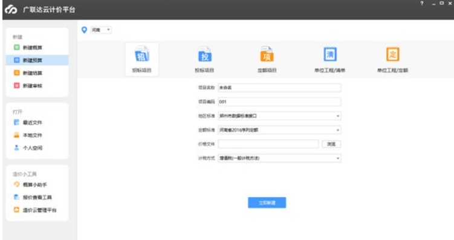The height and width of the screenshot is (240, 454).
Task: Expand the 计税方式 dropdown
Action: 279,158
